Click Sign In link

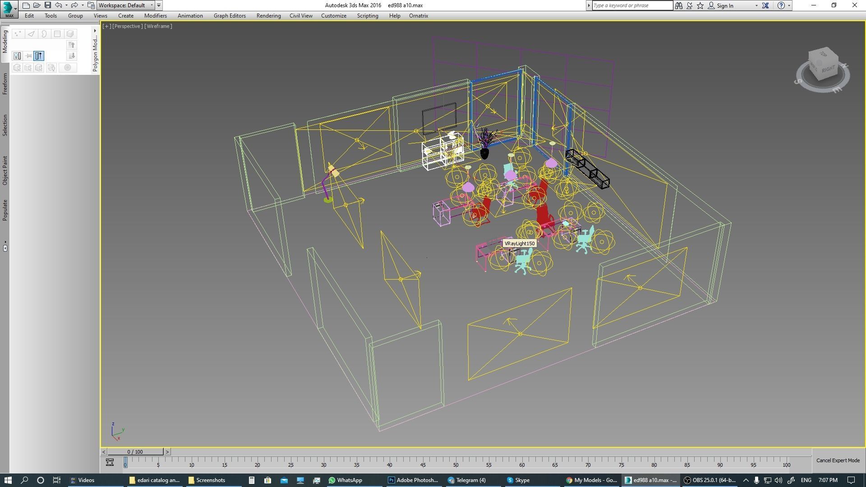pyautogui.click(x=725, y=5)
